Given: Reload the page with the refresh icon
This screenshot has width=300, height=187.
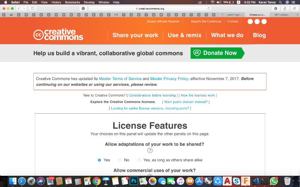Looking at the screenshot, I should (208, 8).
